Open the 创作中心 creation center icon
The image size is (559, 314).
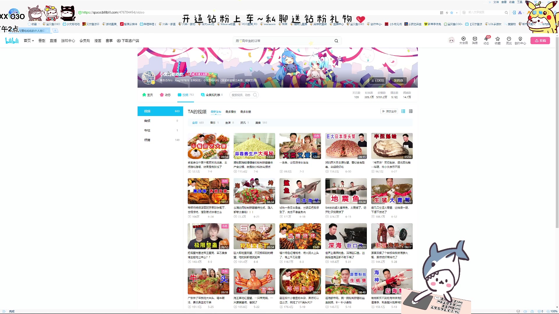520,40
